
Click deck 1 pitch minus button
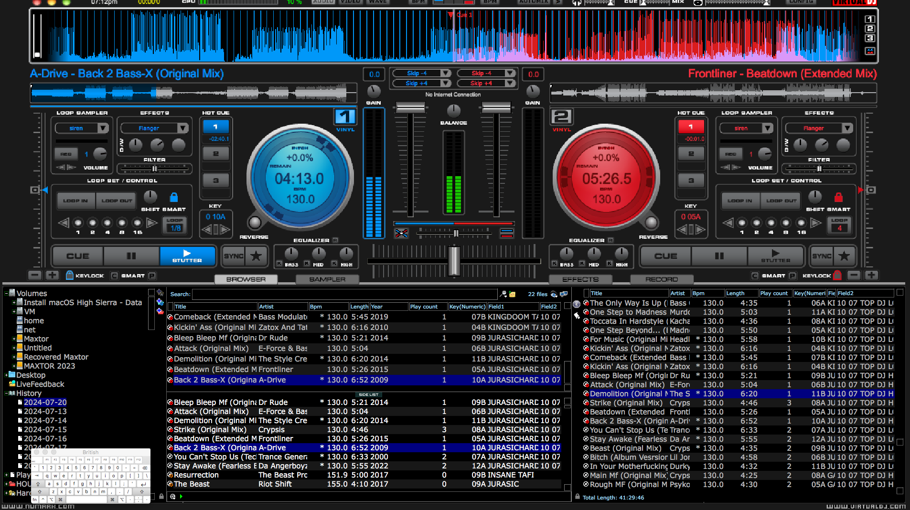coord(34,275)
